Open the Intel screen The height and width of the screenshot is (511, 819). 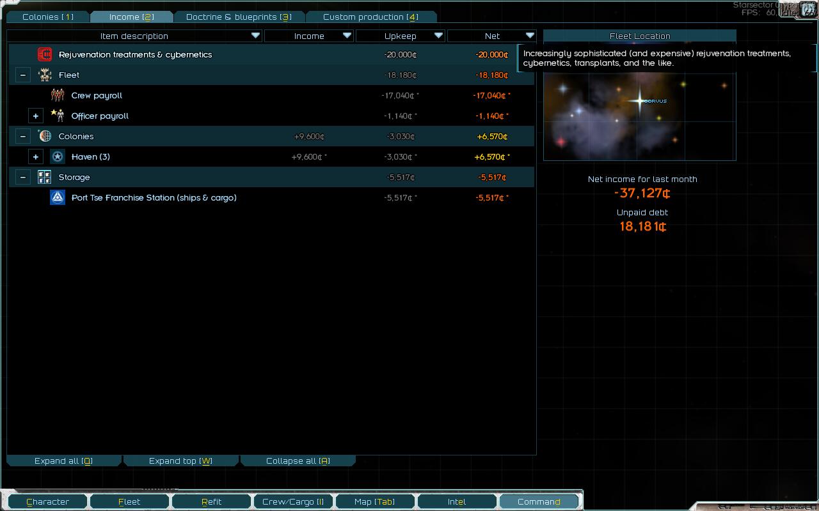(457, 501)
